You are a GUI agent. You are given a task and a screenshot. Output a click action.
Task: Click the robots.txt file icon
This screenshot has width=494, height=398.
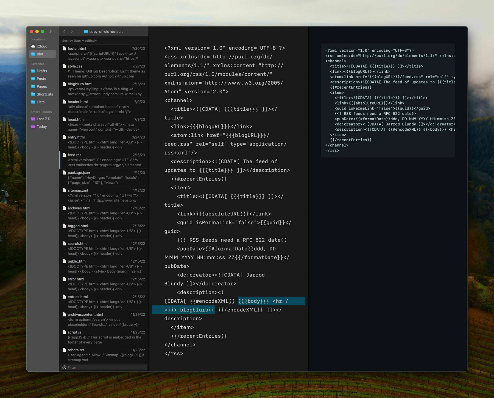pos(64,350)
